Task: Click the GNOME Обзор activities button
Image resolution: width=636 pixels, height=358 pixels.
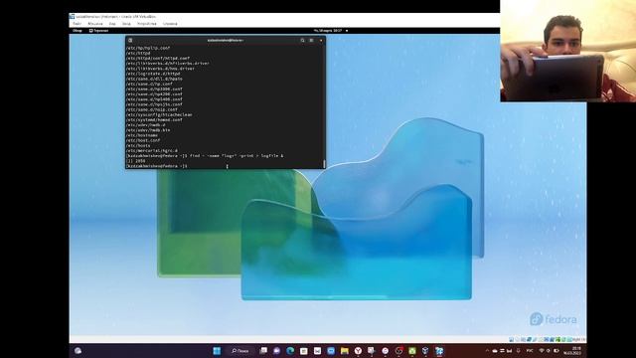Action: coord(78,31)
